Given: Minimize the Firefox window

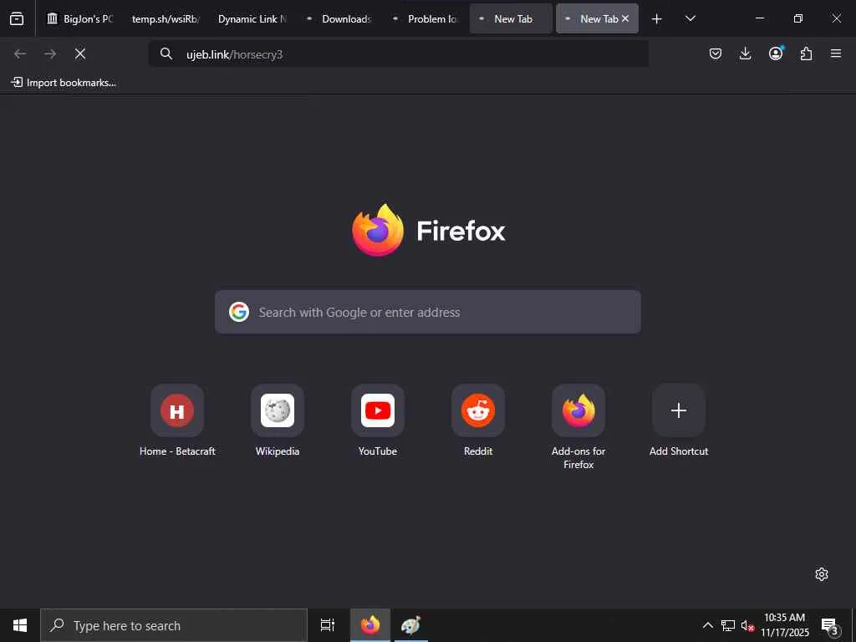Looking at the screenshot, I should pos(759,18).
